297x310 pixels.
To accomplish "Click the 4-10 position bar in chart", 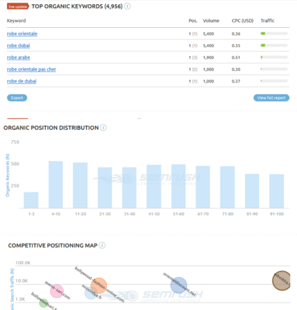I will pyautogui.click(x=56, y=185).
